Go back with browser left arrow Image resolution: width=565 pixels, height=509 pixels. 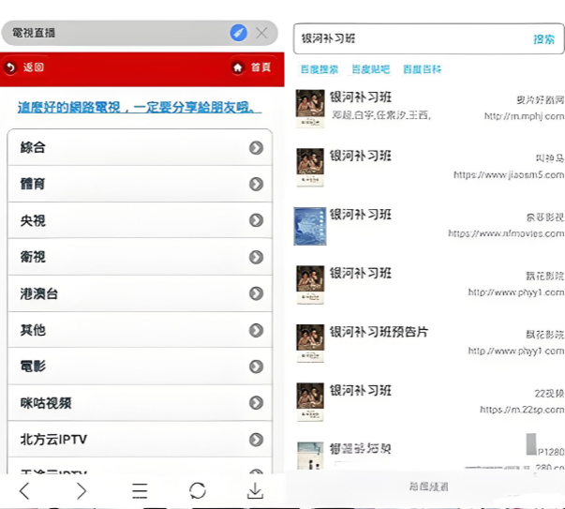[x=24, y=491]
